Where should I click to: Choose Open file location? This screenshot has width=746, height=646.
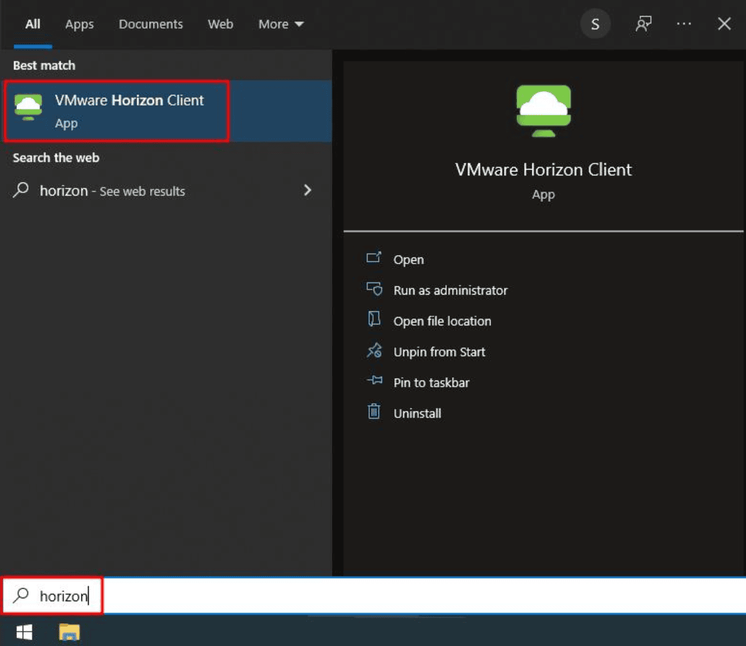(x=442, y=321)
